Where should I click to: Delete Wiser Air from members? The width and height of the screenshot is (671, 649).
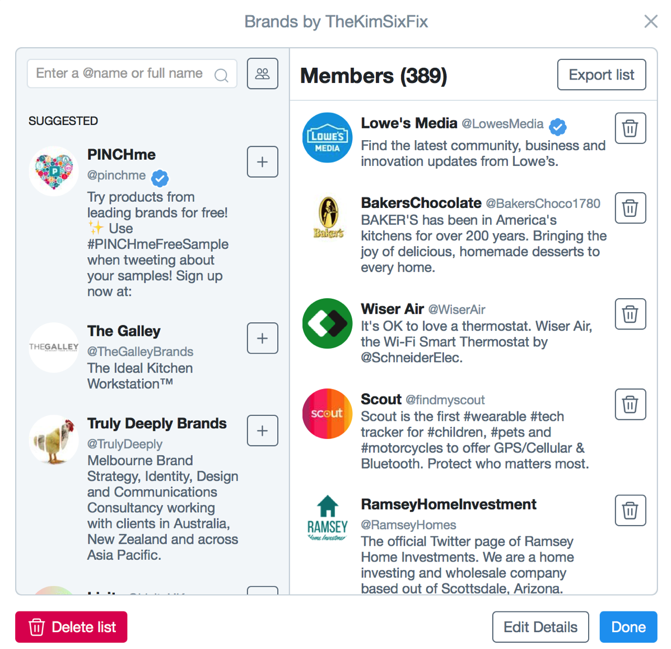tap(630, 314)
